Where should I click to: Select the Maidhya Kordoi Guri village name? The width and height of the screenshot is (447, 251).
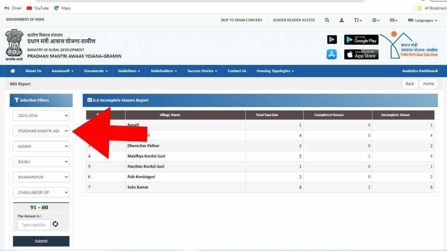pyautogui.click(x=146, y=156)
